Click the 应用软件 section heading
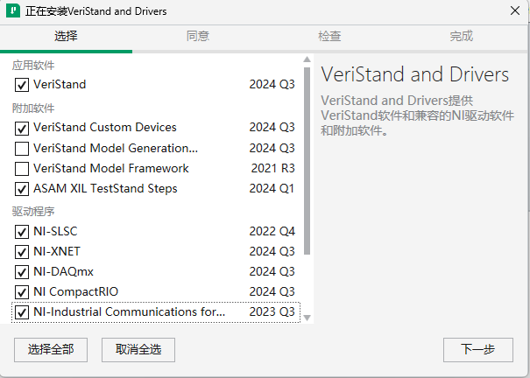Viewport: 530px width, 378px height. point(33,65)
